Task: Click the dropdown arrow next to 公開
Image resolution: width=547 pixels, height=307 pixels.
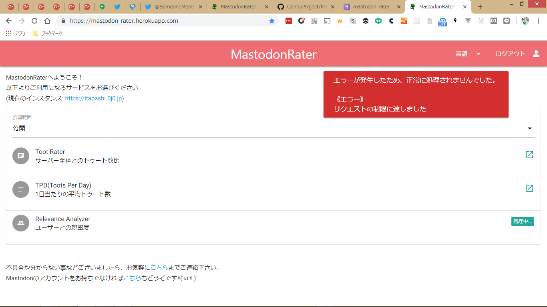Action: click(x=529, y=128)
